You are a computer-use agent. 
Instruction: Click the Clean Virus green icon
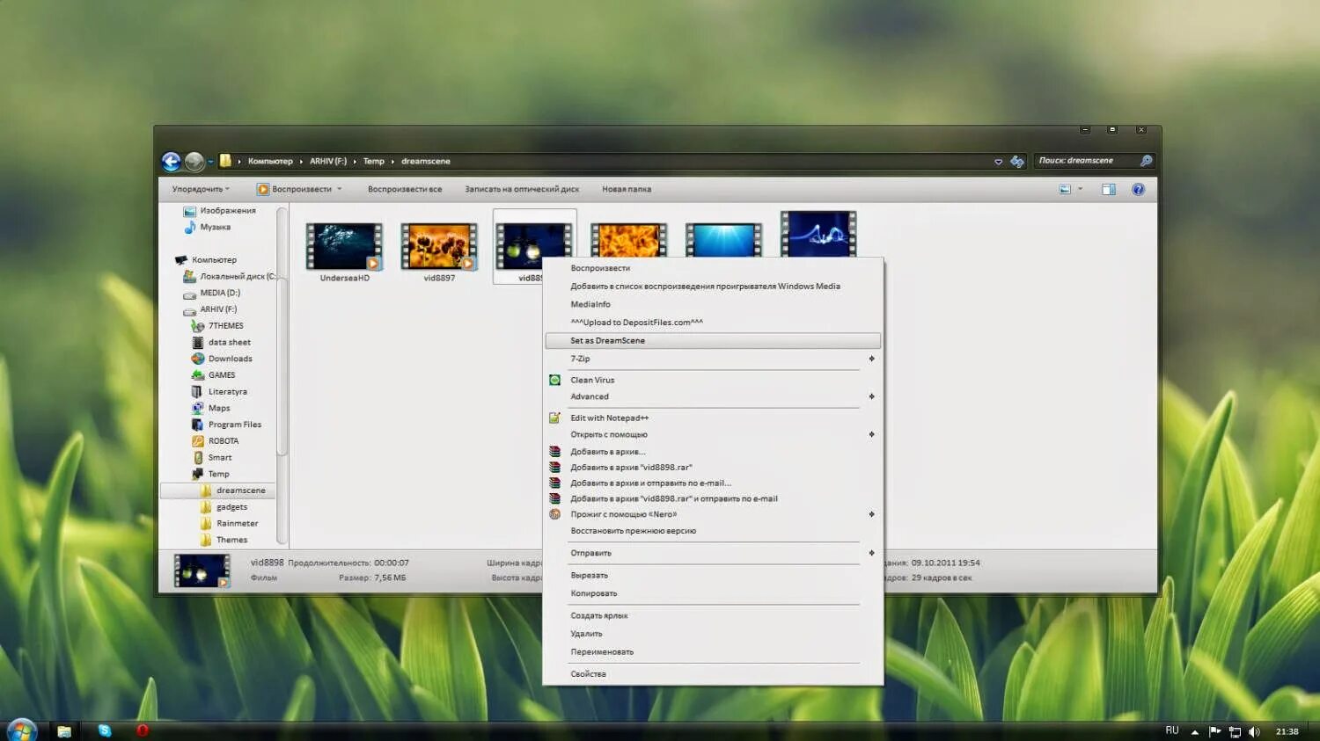tap(554, 380)
